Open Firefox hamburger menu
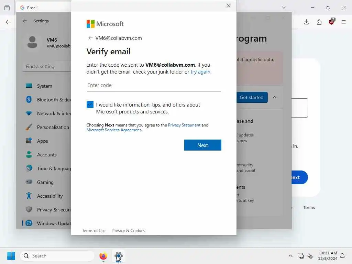 tap(344, 22)
